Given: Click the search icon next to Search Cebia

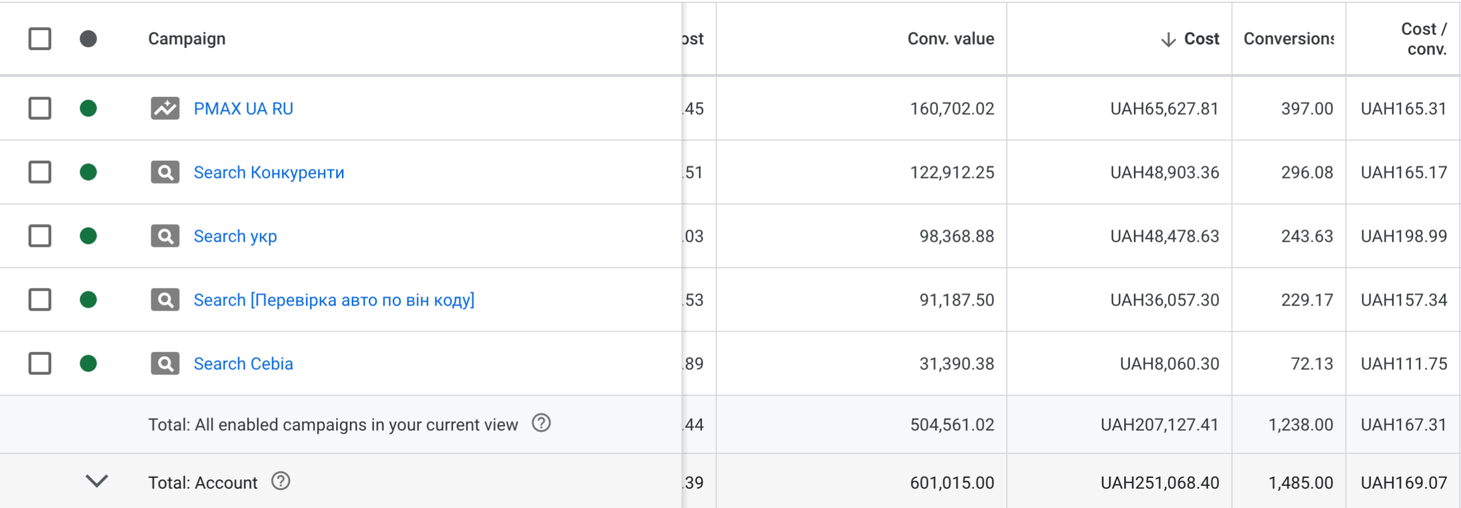Looking at the screenshot, I should (165, 364).
